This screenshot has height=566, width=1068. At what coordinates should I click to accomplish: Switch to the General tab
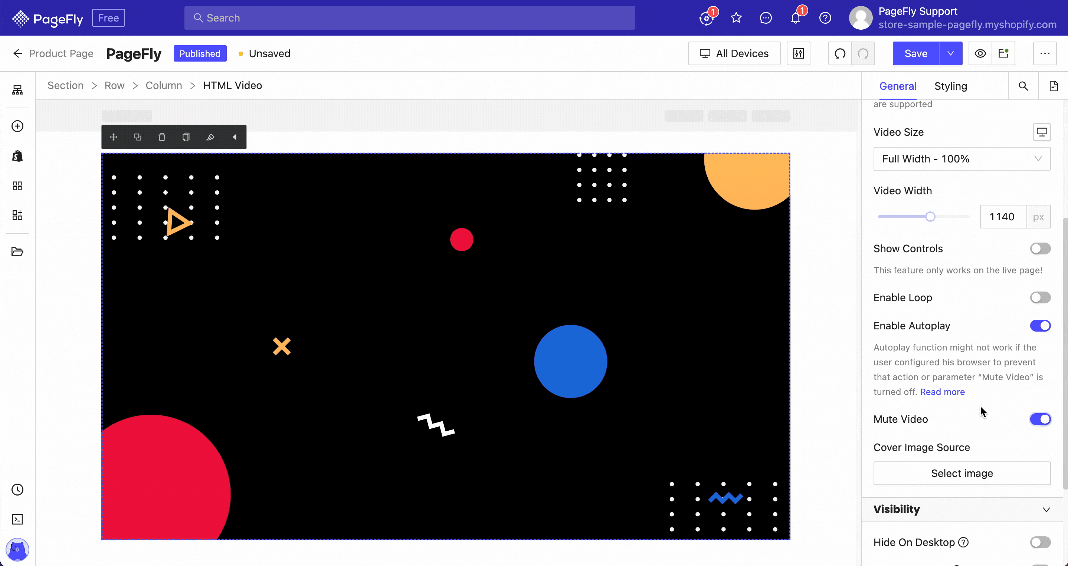[x=898, y=86]
